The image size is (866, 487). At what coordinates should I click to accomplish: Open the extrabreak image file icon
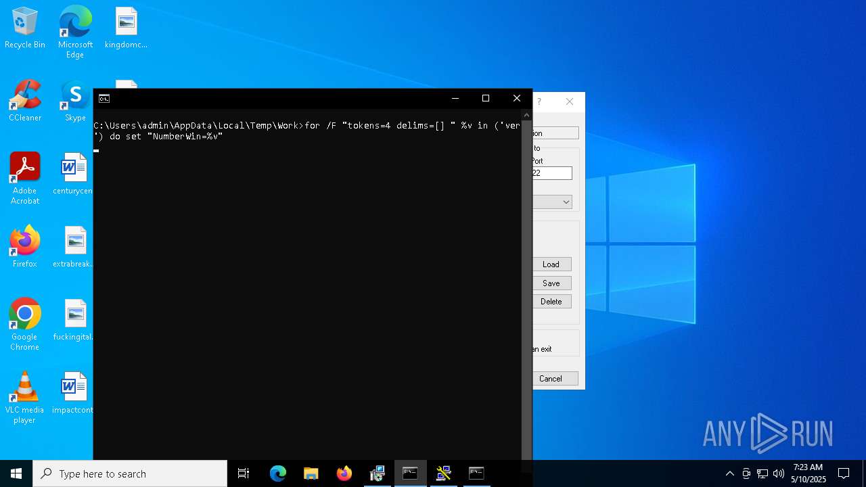pos(73,248)
